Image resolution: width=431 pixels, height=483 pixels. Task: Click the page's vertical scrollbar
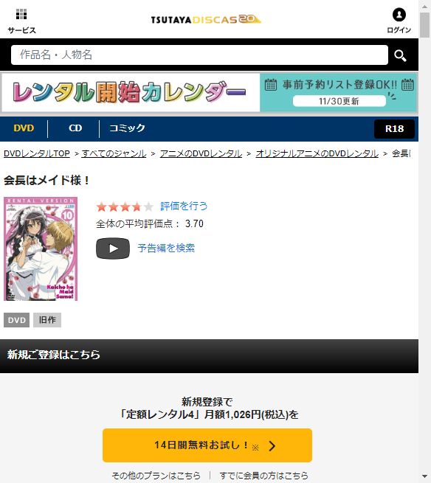pyautogui.click(x=425, y=242)
